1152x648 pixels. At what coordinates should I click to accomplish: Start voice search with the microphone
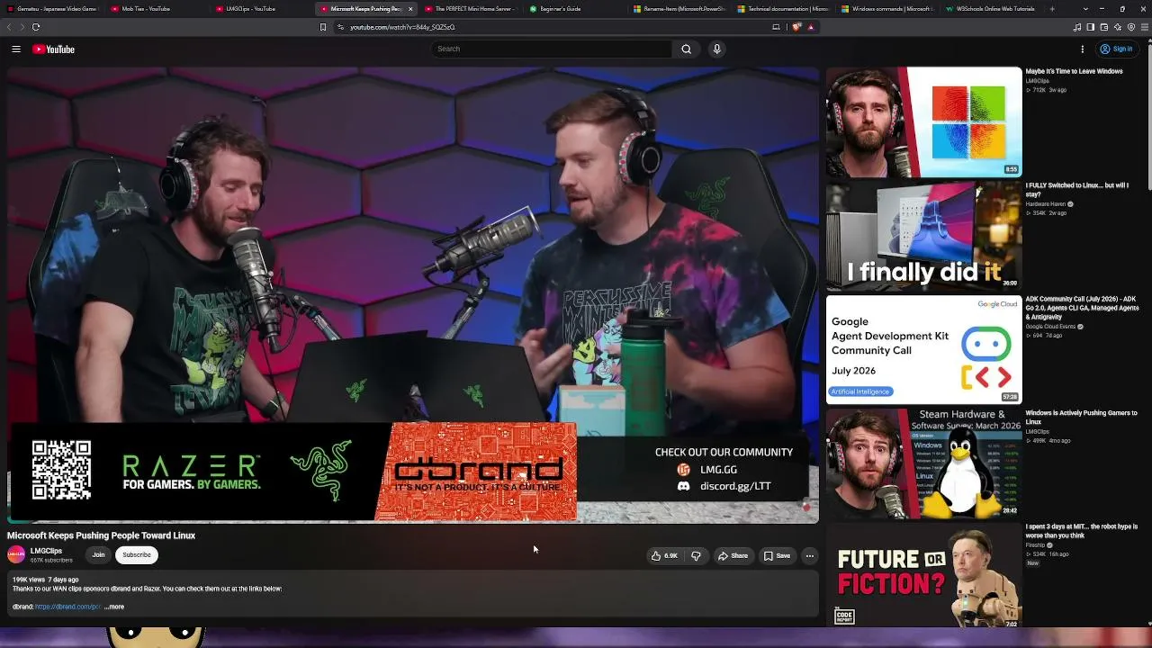pyautogui.click(x=716, y=49)
